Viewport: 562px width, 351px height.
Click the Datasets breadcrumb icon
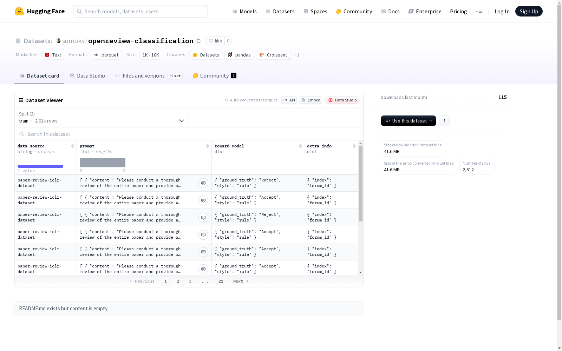(18, 41)
